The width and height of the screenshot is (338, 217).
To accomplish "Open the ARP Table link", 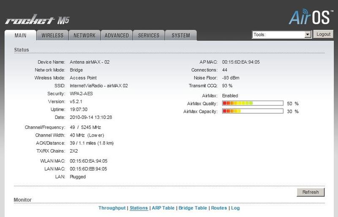I will point(163,208).
